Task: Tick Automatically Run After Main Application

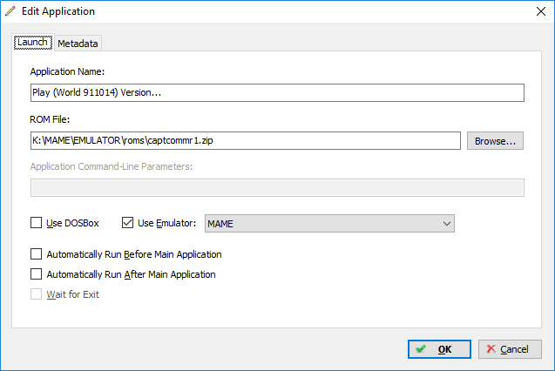Action: 36,274
